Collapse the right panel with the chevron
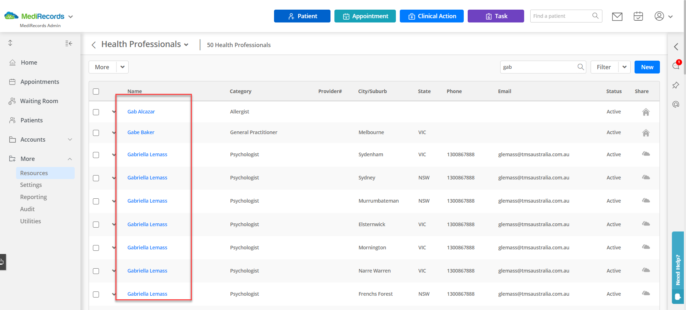The width and height of the screenshot is (686, 310). click(x=676, y=46)
